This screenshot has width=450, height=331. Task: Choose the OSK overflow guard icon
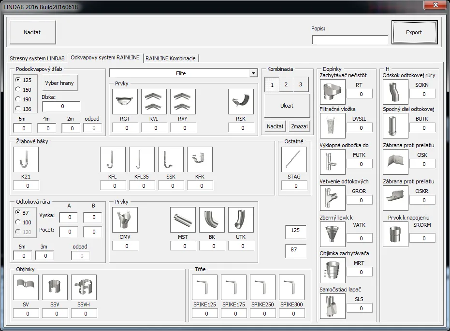click(395, 162)
